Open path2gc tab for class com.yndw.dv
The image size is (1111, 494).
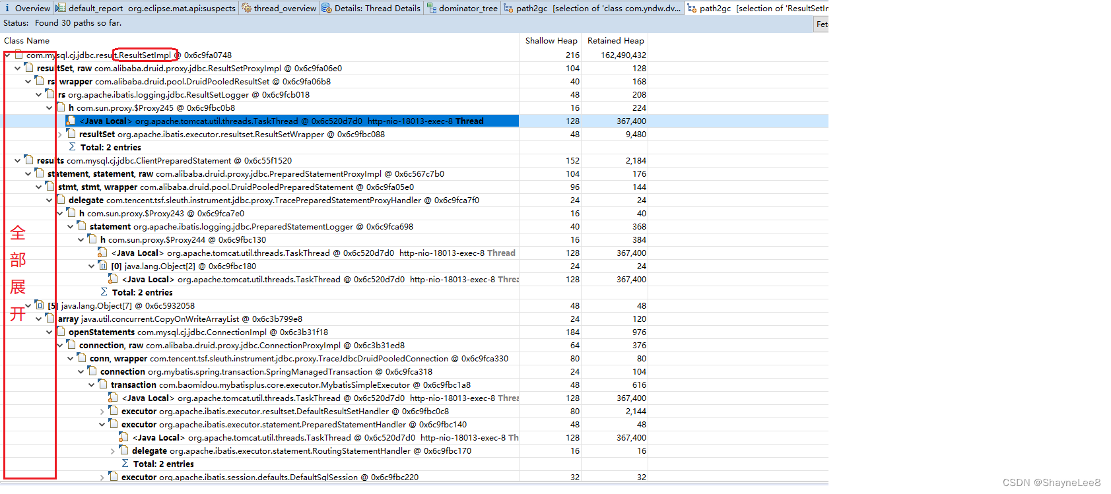[x=592, y=8]
